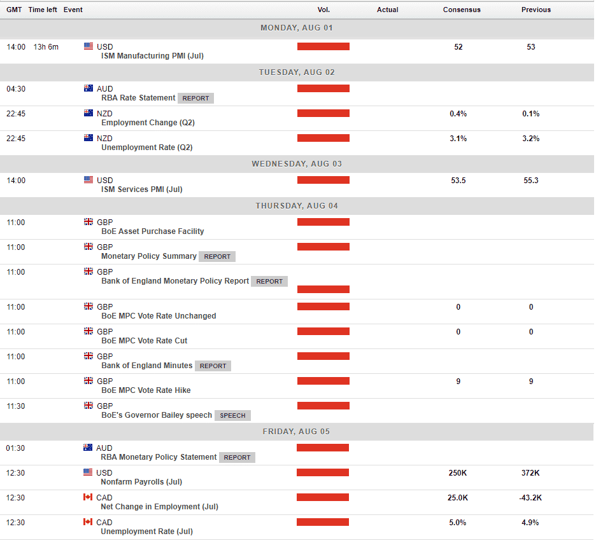
Task: Open the REPORT badge for Bank of England Minutes
Action: click(x=213, y=366)
